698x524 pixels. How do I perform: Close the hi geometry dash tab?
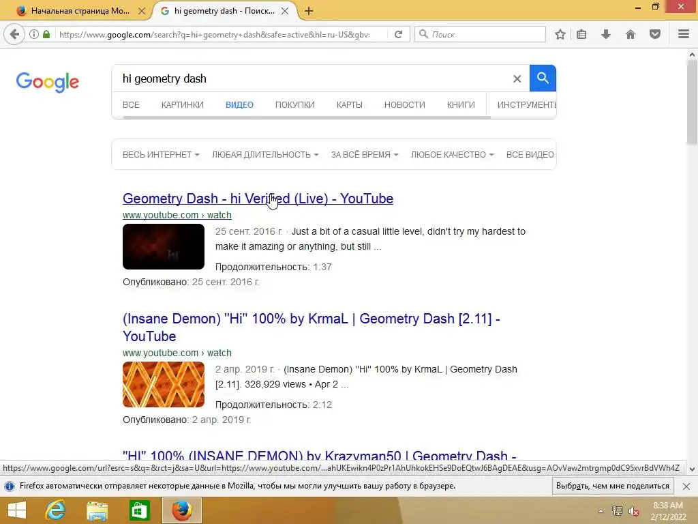coord(285,11)
